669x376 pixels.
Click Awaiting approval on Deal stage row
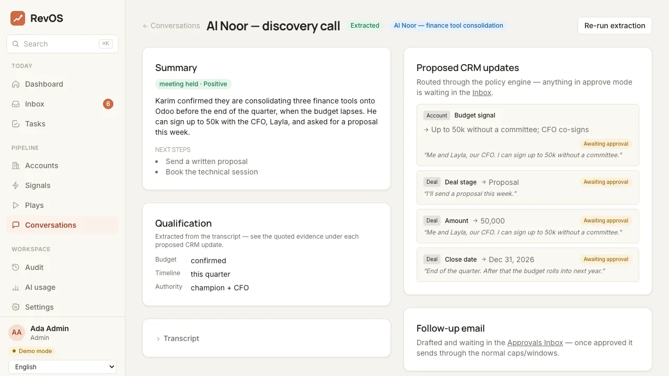tap(606, 182)
